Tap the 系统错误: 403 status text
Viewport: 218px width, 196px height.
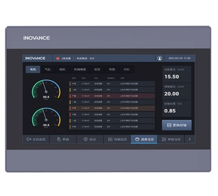(x=85, y=58)
